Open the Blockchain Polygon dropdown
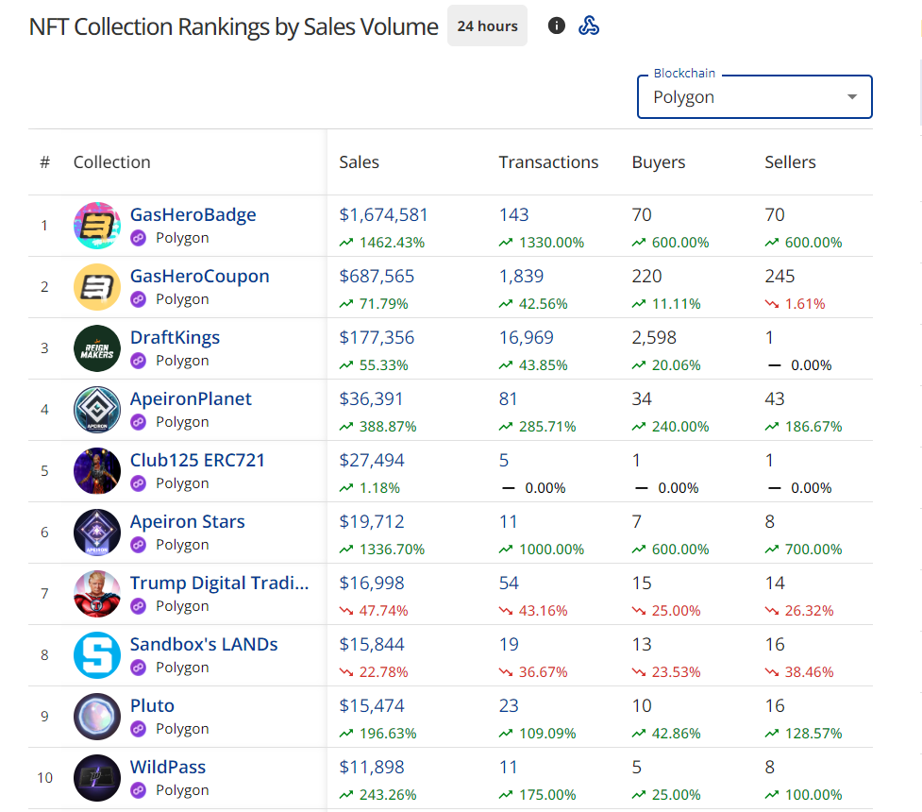This screenshot has height=812, width=922. tap(754, 96)
